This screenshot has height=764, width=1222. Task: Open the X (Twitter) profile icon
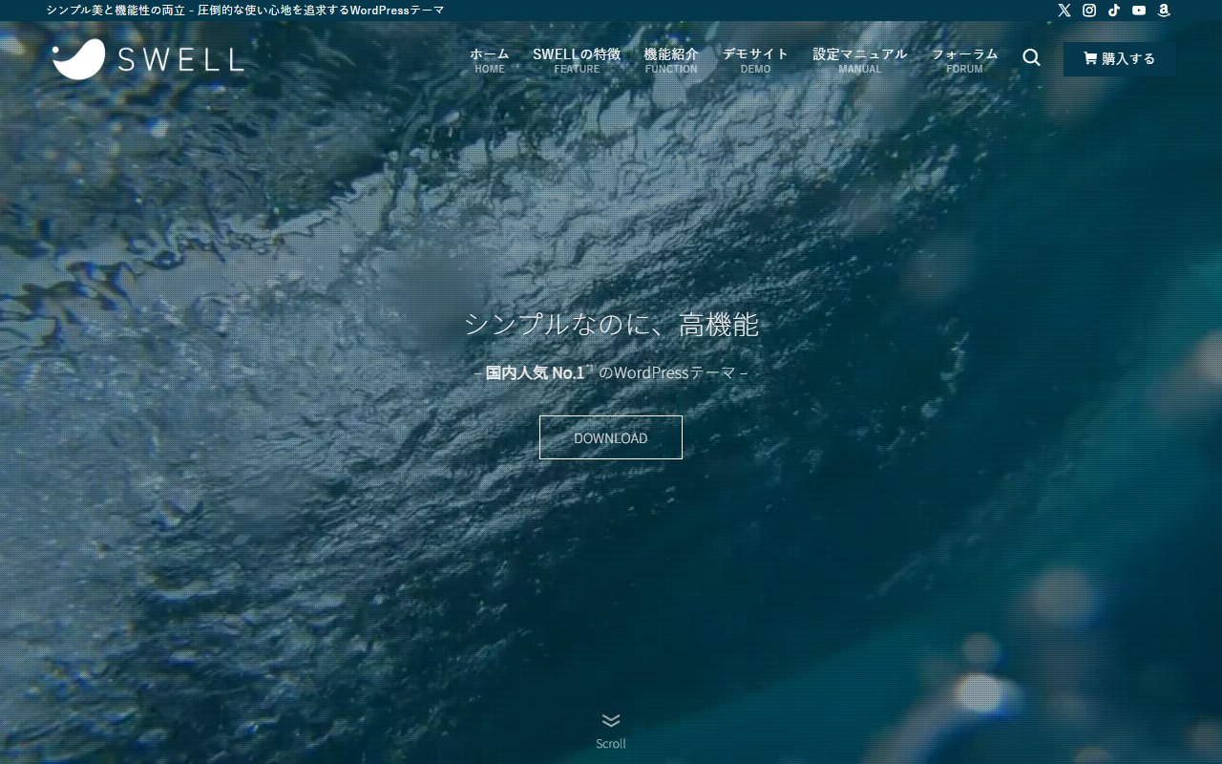1064,11
